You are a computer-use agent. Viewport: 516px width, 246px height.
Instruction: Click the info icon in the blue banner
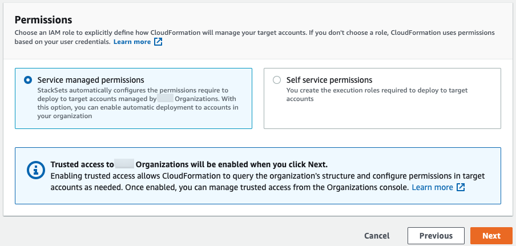[x=35, y=171]
